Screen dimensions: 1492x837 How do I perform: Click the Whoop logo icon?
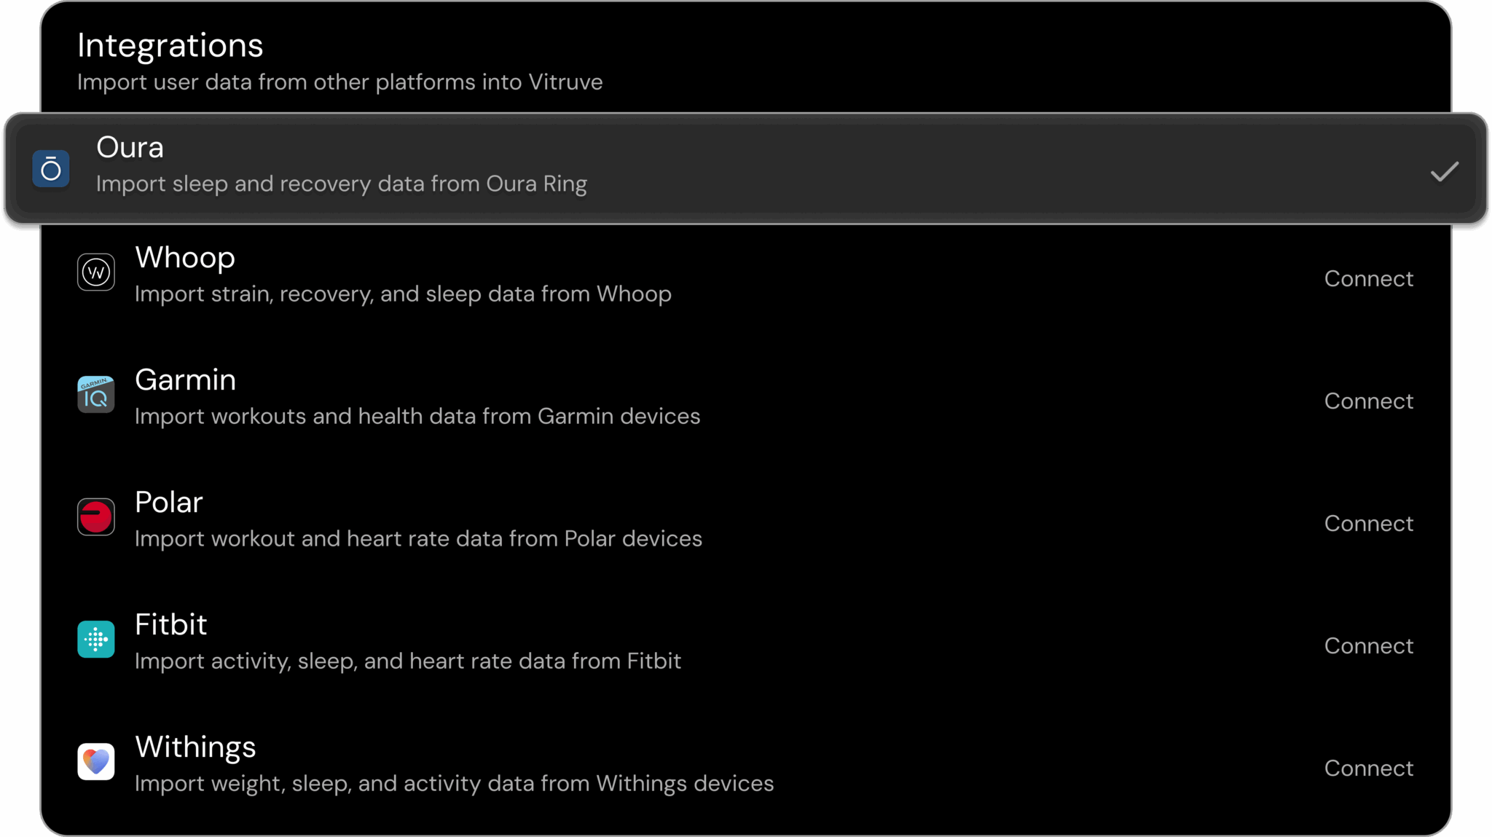(96, 272)
